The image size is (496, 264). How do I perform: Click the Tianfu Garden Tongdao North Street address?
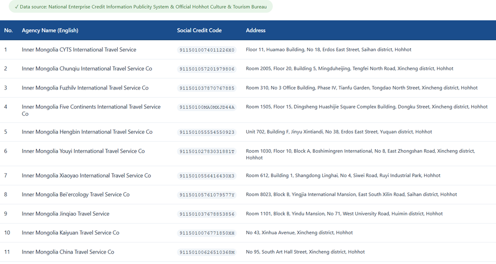pos(362,88)
